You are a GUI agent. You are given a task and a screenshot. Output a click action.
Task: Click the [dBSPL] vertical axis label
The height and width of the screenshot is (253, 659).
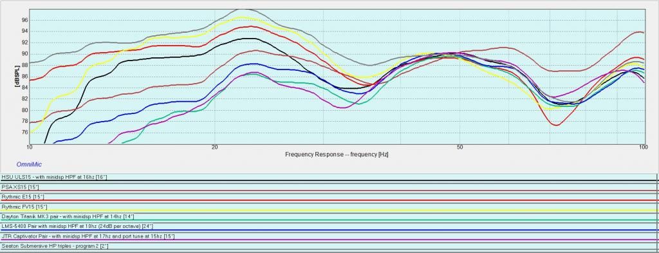17,76
